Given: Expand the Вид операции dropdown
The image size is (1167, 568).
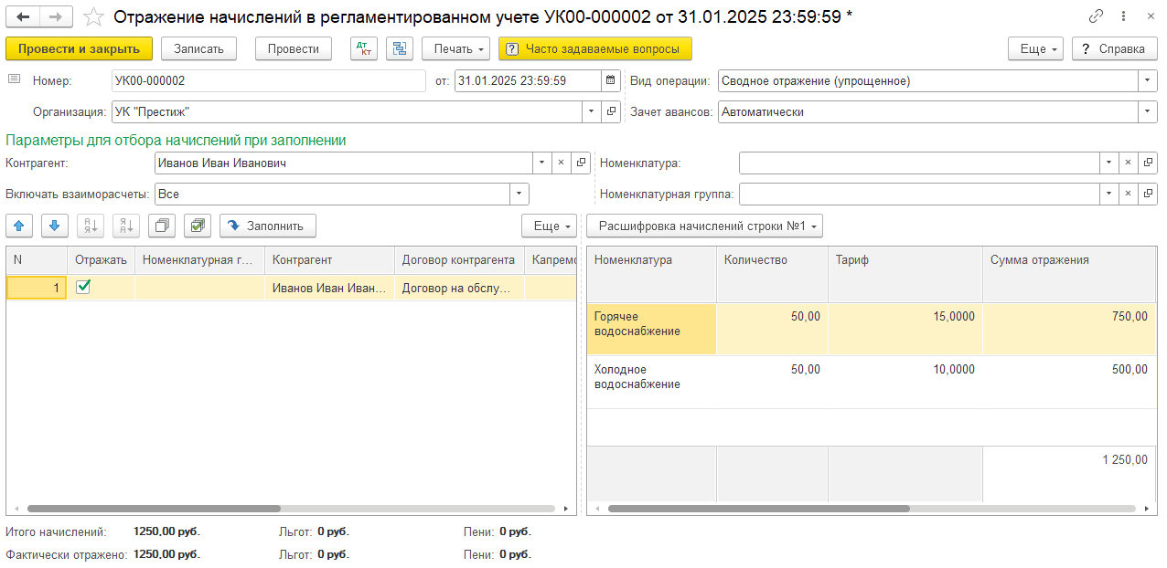Looking at the screenshot, I should click(x=1148, y=80).
